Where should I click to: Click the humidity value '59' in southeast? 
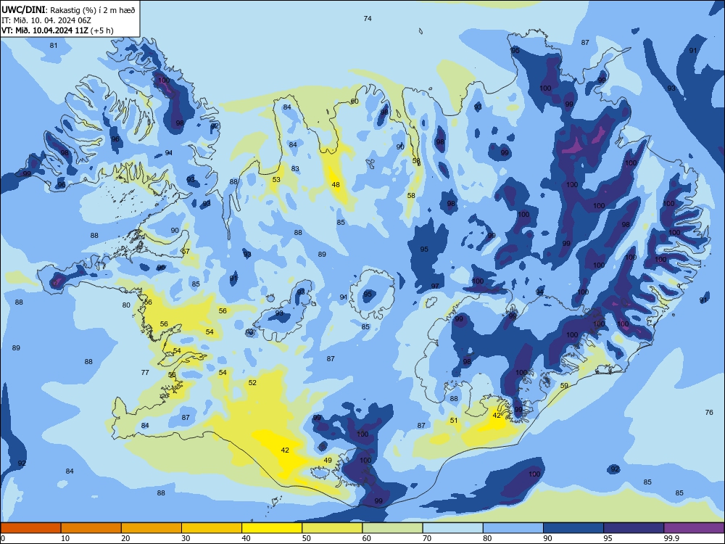(564, 386)
